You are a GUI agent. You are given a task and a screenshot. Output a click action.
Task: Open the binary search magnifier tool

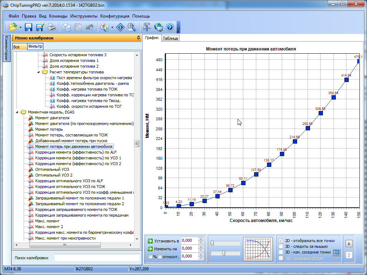pos(132,27)
